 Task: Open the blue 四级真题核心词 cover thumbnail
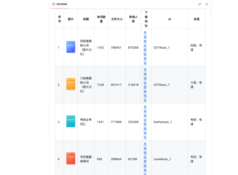click(71, 47)
